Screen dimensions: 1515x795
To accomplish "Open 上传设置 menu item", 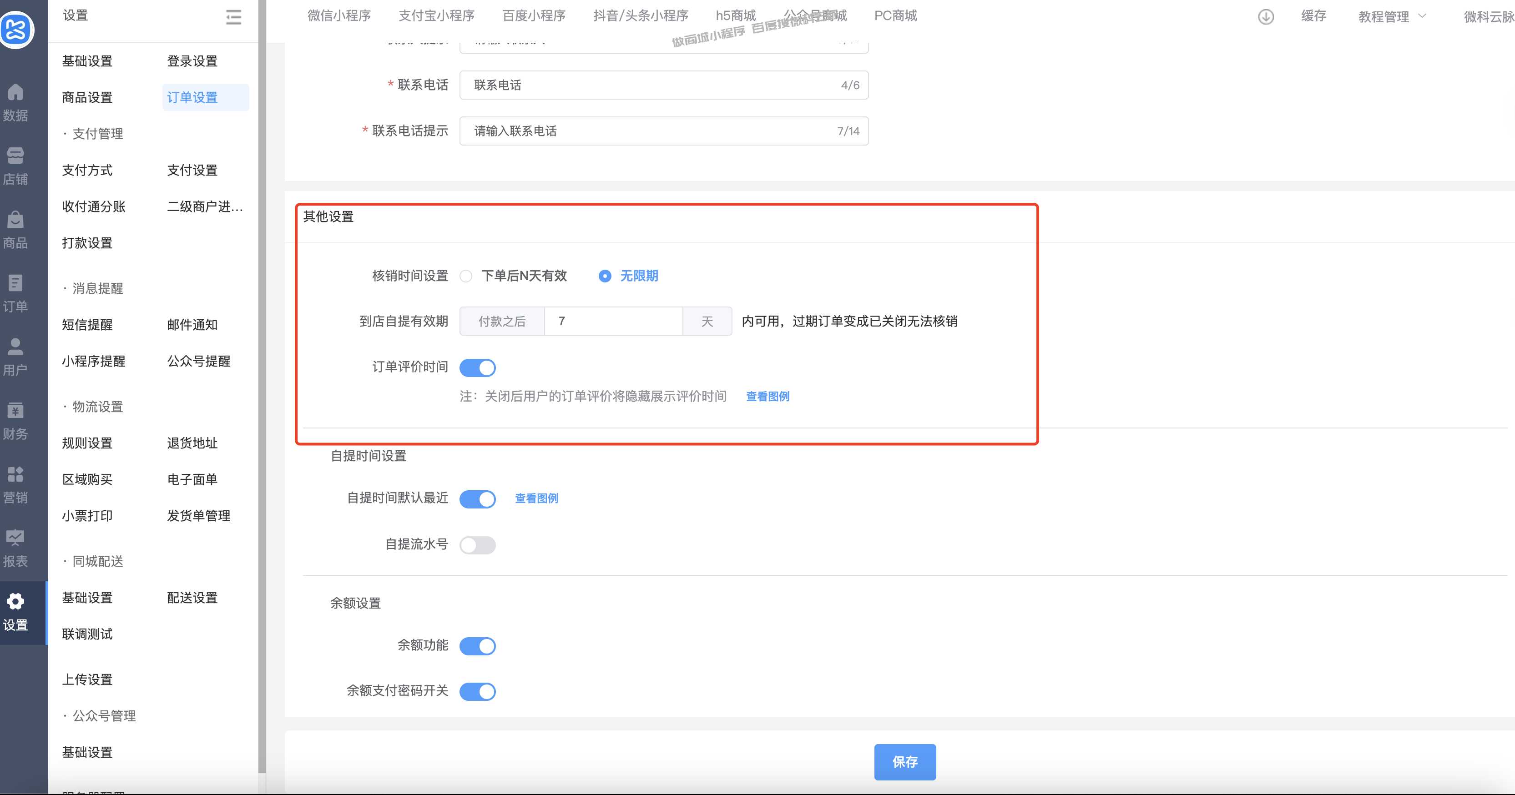I will 87,680.
